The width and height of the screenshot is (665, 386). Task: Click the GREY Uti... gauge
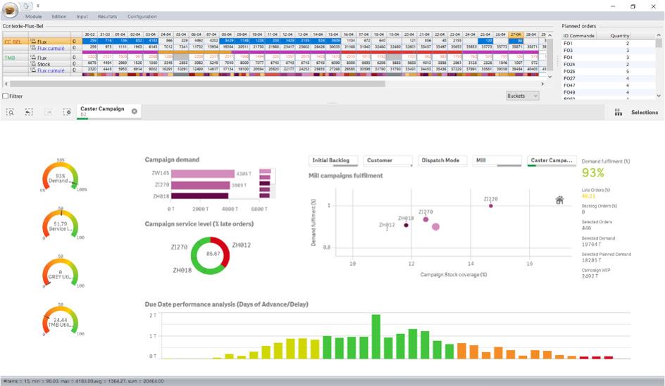[x=60, y=273]
